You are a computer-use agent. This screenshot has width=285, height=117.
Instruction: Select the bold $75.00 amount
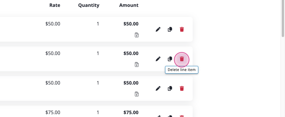(x=131, y=113)
